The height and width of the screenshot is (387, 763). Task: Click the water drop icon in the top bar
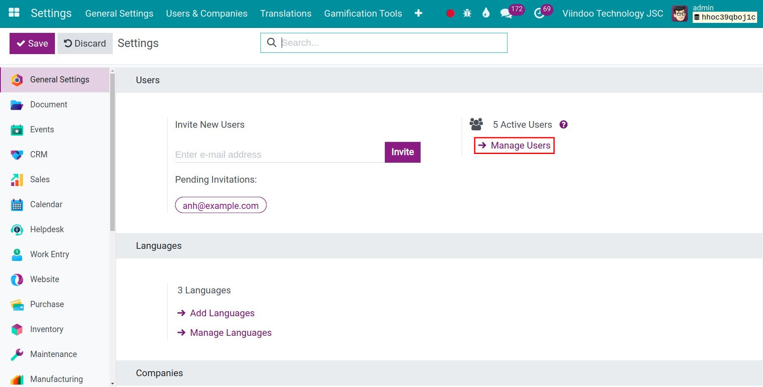486,13
